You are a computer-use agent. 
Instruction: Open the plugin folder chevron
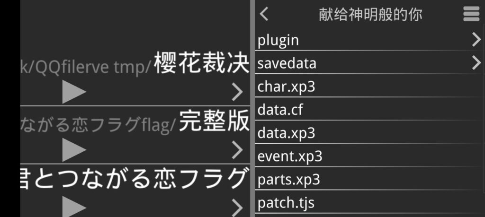click(x=476, y=40)
